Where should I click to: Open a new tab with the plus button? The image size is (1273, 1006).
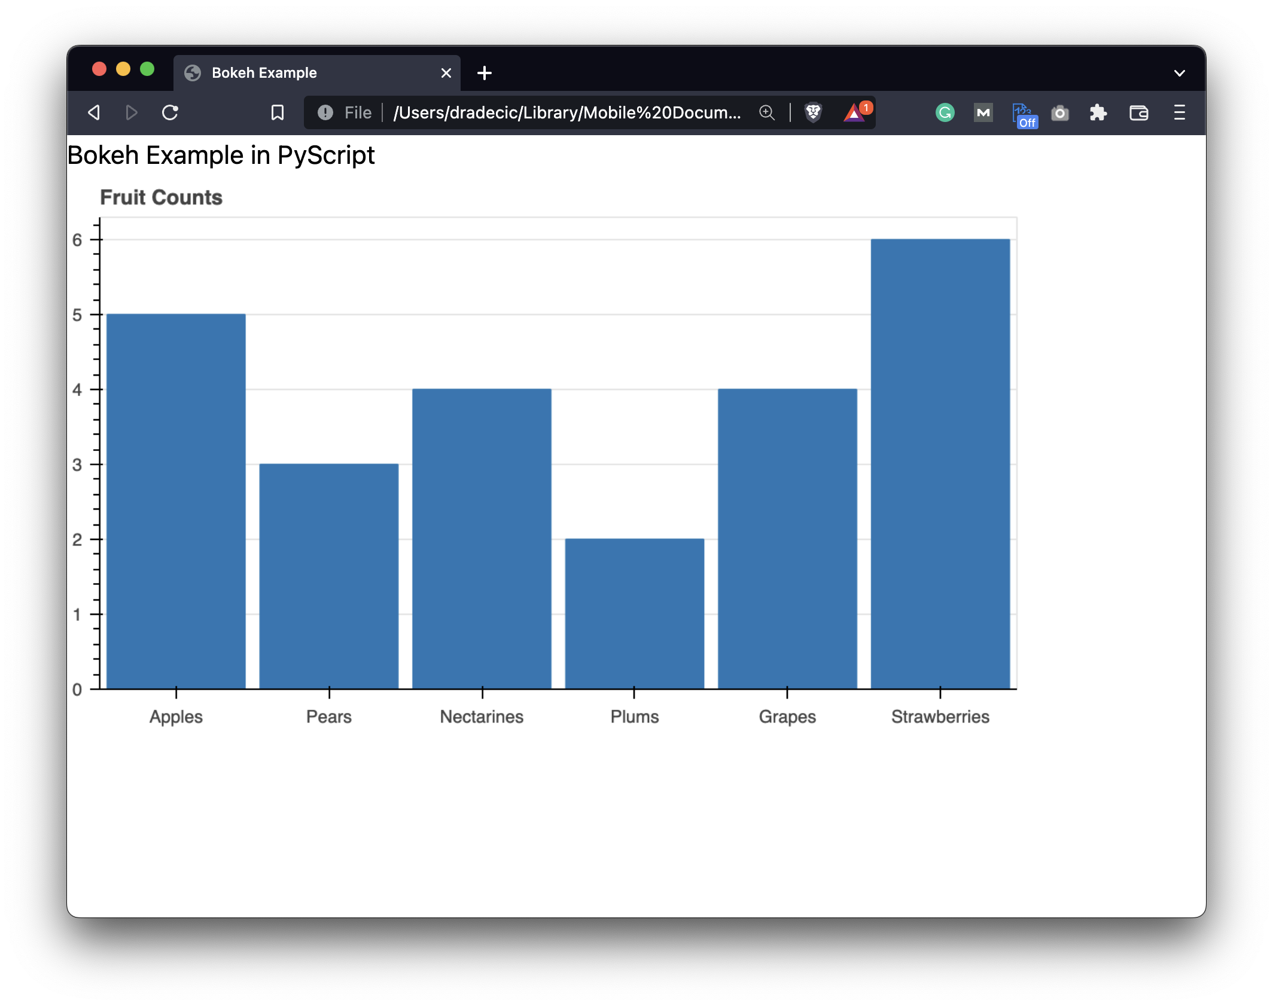485,72
